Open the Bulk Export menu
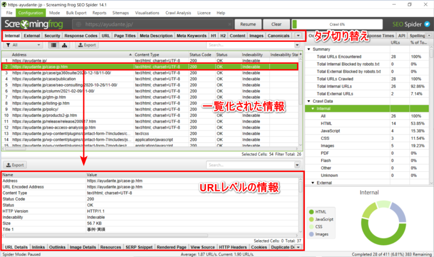Image resolution: width=434 pixels, height=257 pixels. click(x=76, y=13)
